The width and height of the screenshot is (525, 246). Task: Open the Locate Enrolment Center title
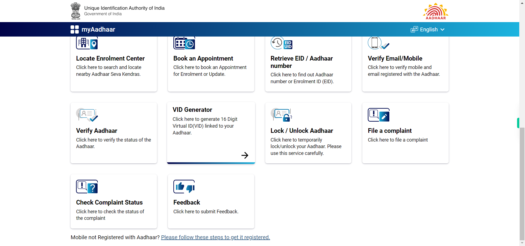[x=110, y=58]
